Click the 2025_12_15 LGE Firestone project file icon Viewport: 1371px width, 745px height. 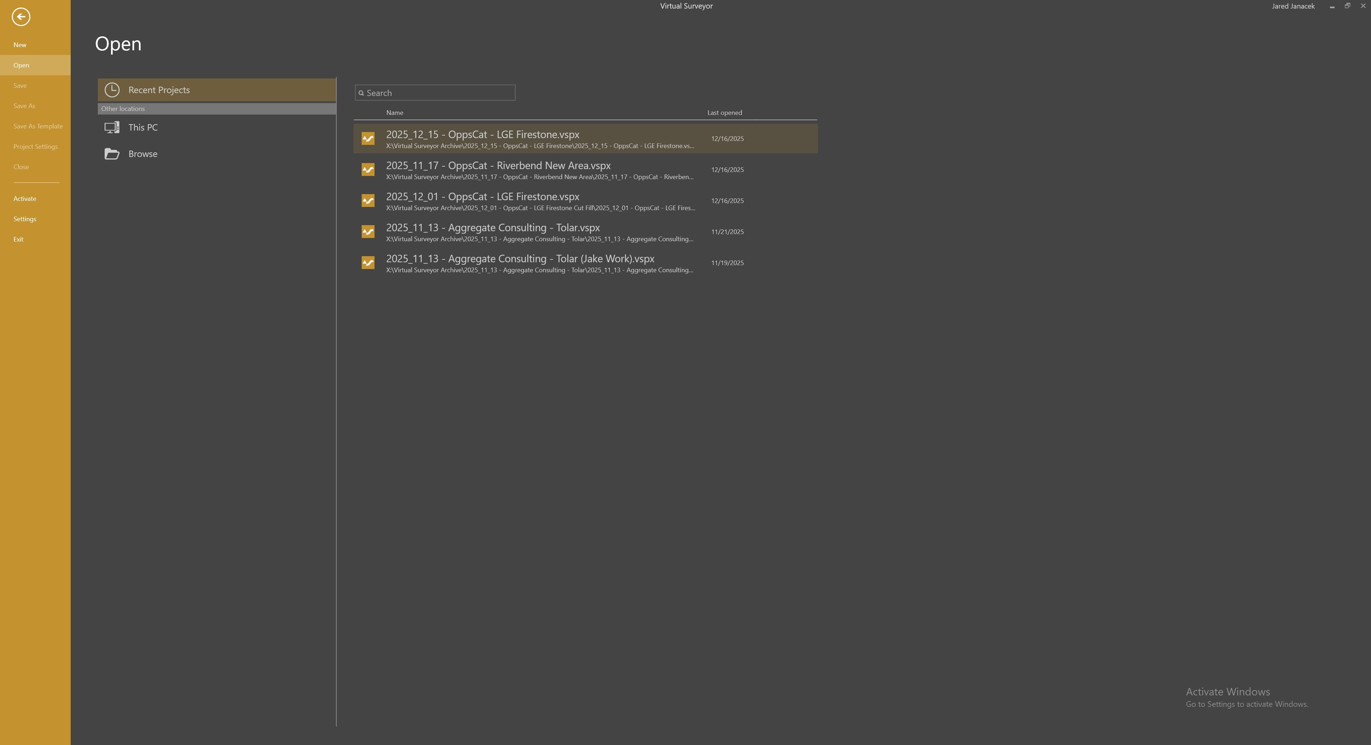[x=368, y=139]
